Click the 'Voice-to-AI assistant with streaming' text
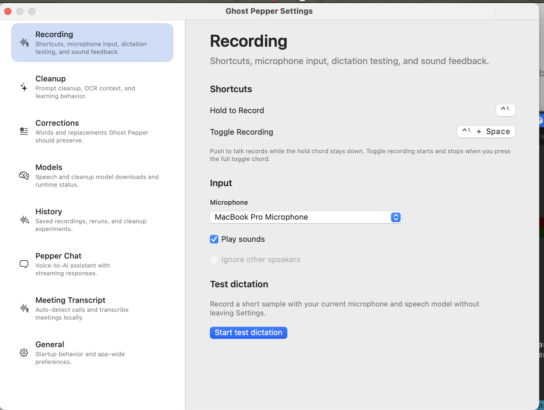544x410 pixels. tap(73, 269)
